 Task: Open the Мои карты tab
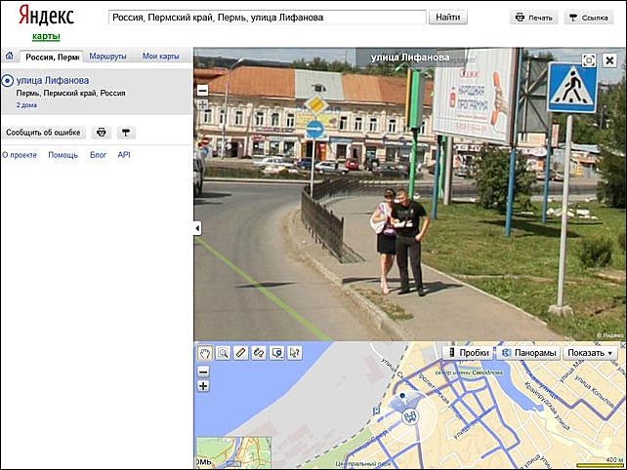pyautogui.click(x=162, y=57)
